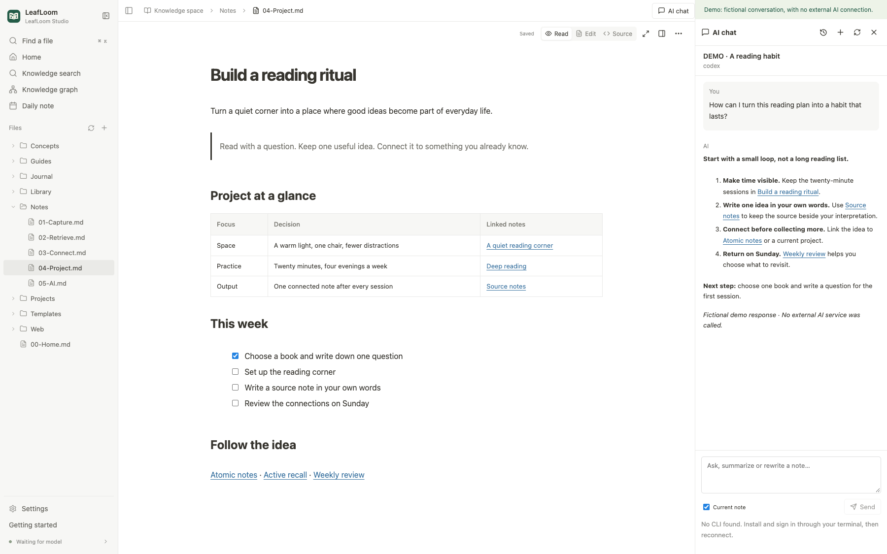Screen dimensions: 887x554
Task: Focus the 'Ask, summarize or rewrite' input
Action: point(791,475)
